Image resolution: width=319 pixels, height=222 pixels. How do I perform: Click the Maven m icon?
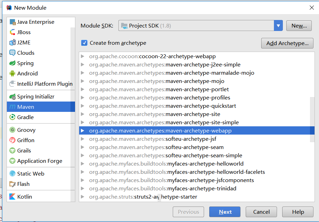pos(12,107)
